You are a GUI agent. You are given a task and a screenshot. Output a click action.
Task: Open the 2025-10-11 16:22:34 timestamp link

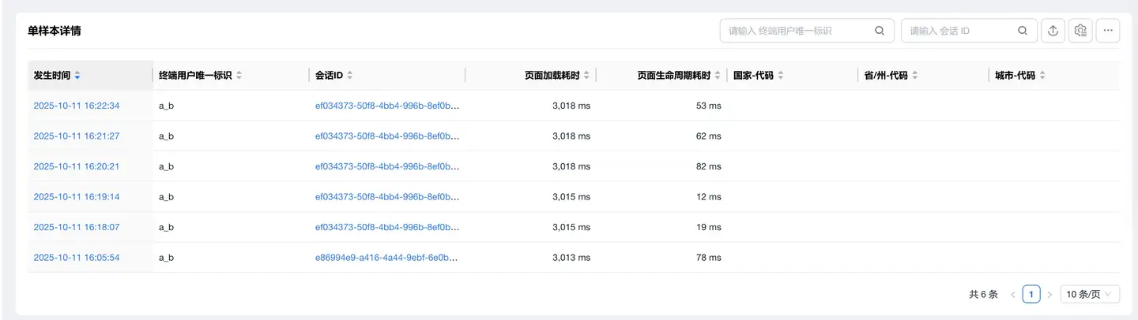coord(77,106)
